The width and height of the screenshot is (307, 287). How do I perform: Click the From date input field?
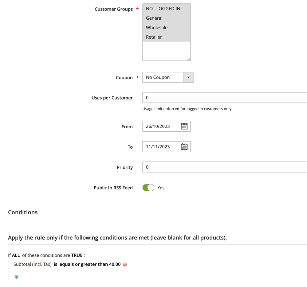[161, 126]
